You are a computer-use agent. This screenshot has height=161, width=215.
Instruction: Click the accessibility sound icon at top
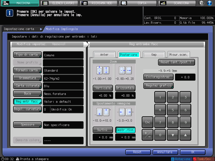click(201, 3)
